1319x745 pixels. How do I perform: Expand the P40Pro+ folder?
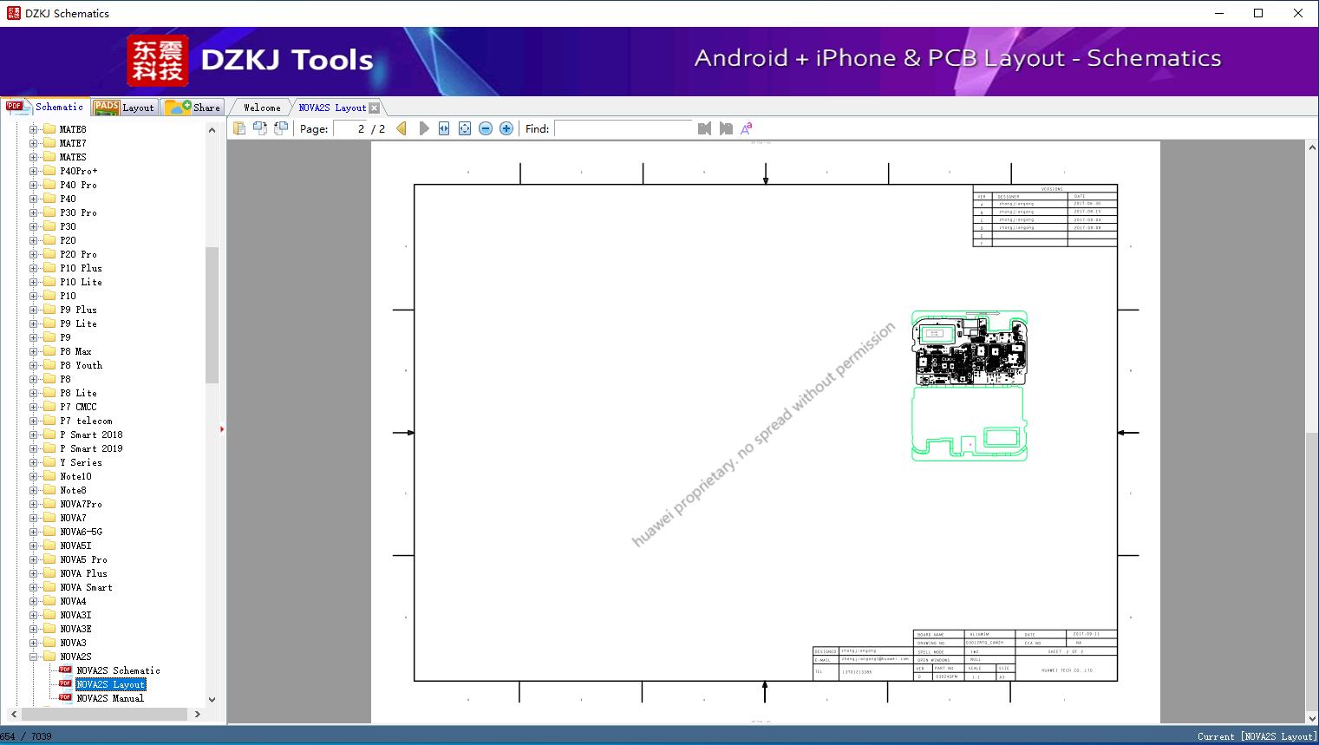click(34, 171)
